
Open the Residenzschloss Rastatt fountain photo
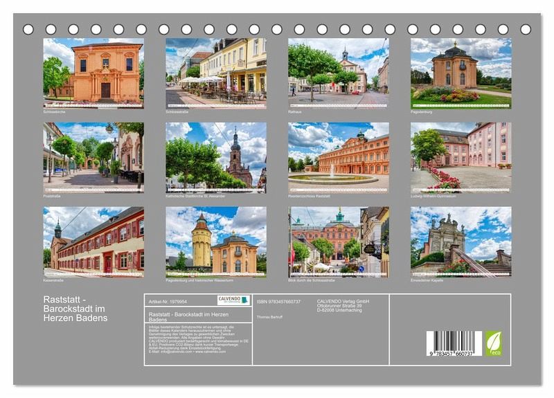click(x=338, y=156)
